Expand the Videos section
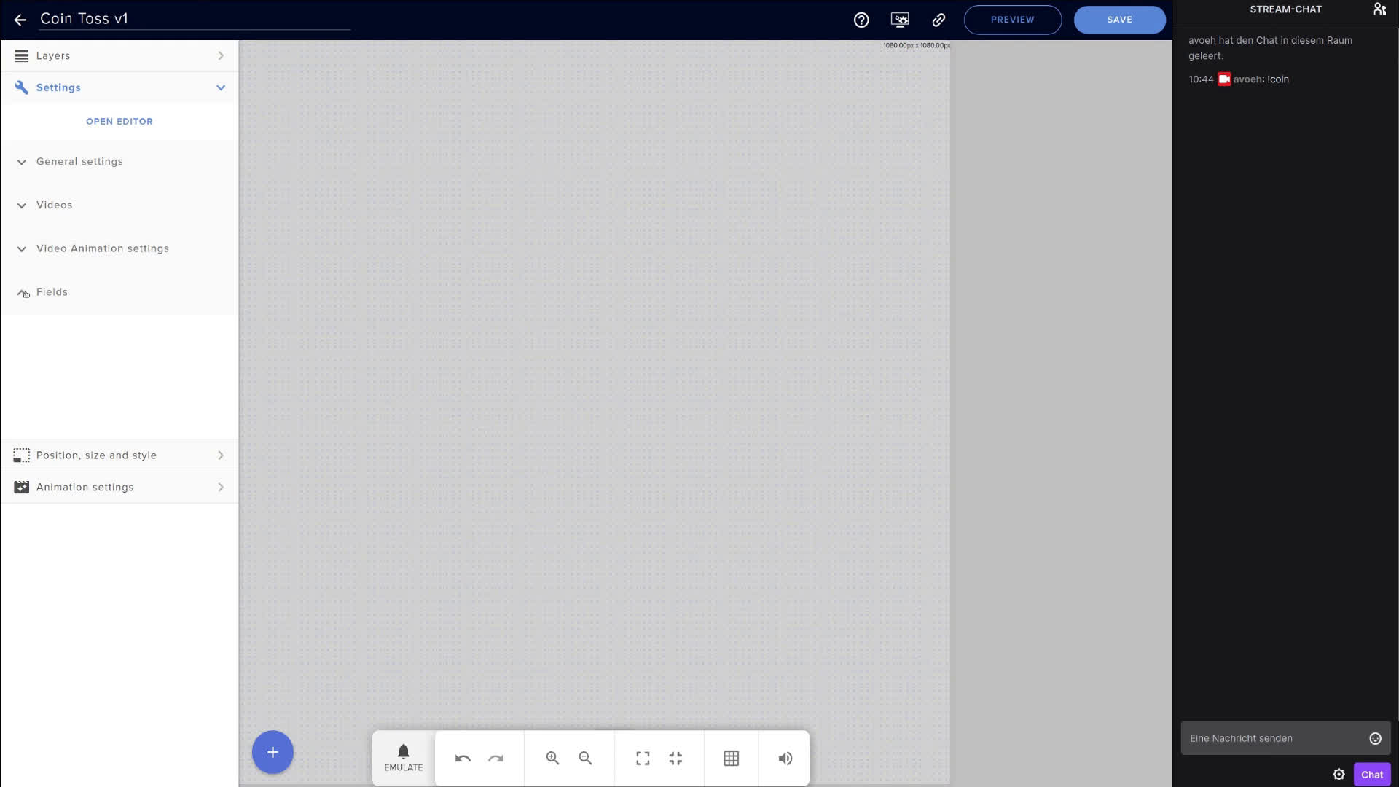This screenshot has width=1399, height=787. pos(55,205)
